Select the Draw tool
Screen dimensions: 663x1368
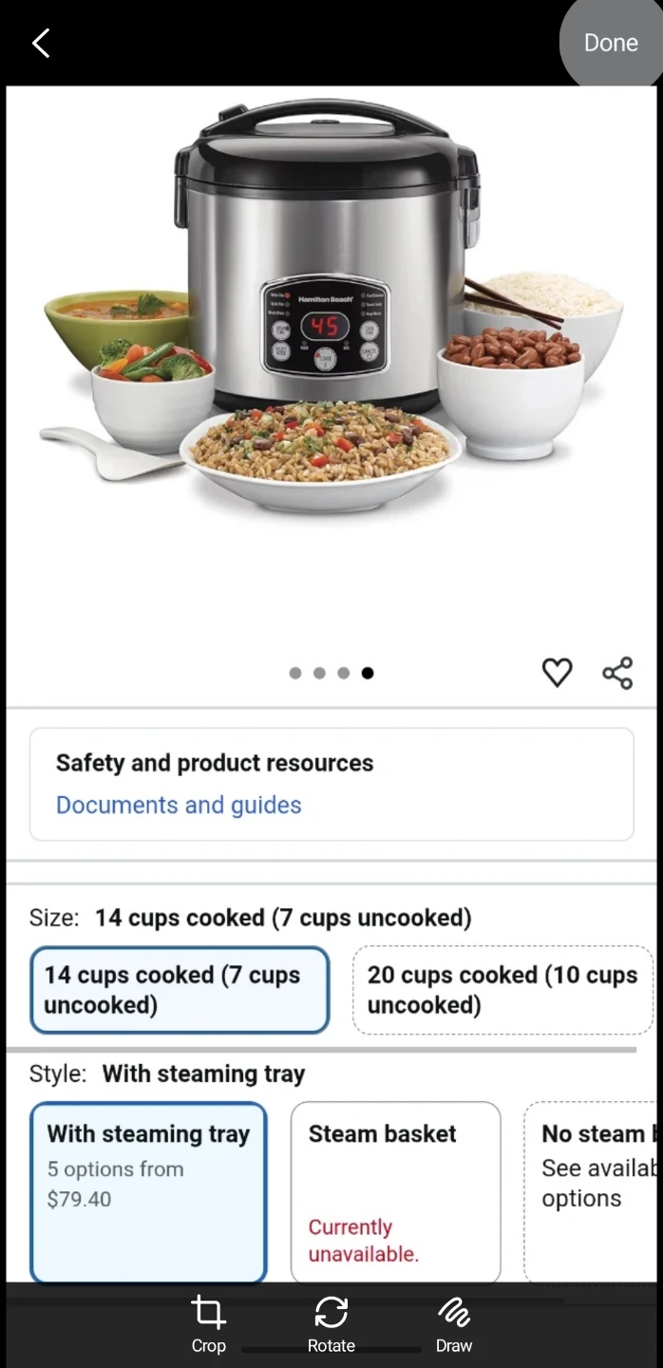[x=454, y=1324]
